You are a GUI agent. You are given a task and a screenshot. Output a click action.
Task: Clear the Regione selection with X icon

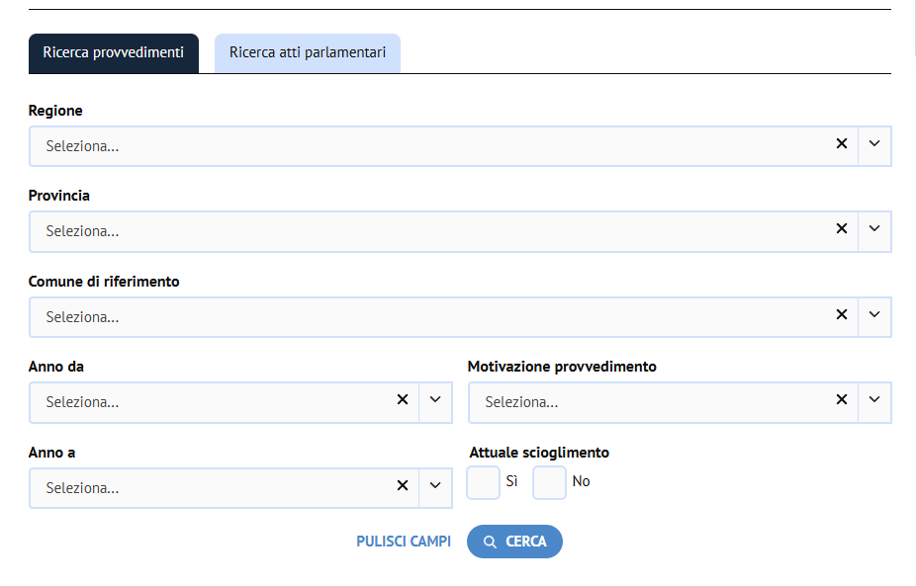pyautogui.click(x=841, y=143)
